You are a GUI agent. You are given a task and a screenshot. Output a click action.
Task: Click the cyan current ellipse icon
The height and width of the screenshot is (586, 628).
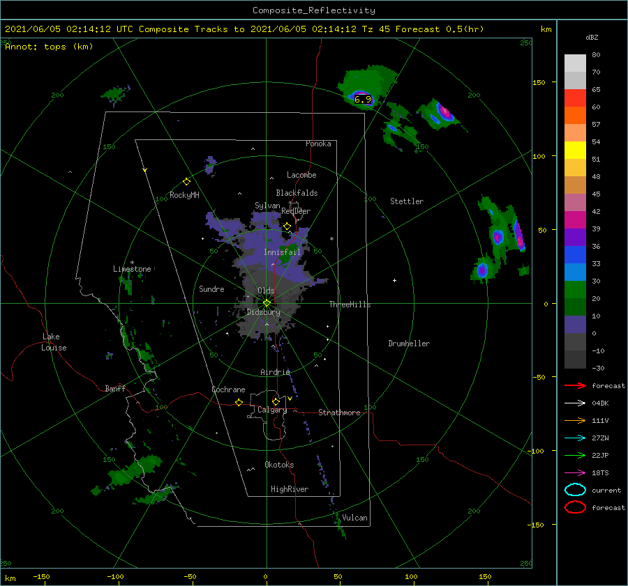pos(575,490)
